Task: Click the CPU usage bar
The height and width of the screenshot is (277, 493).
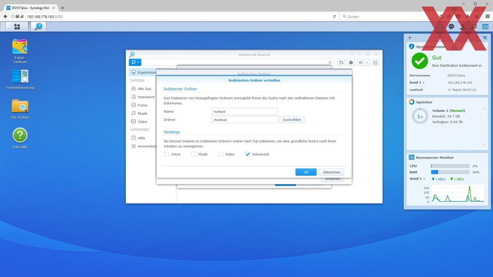Action: point(450,166)
